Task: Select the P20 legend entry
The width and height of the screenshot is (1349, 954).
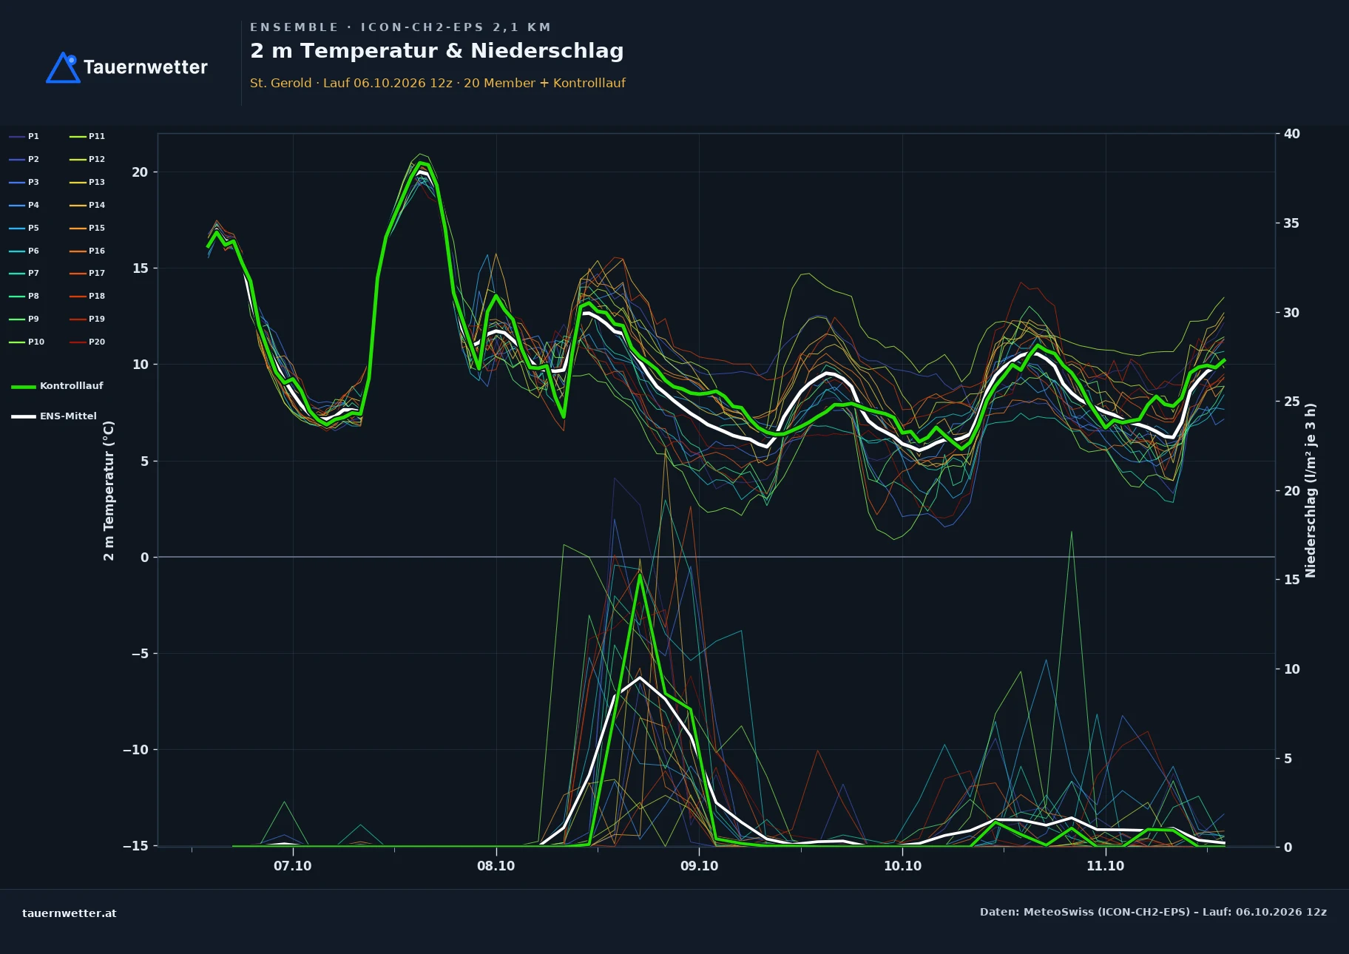Action: point(87,342)
